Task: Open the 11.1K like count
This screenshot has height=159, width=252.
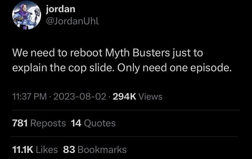Action: tap(23, 150)
